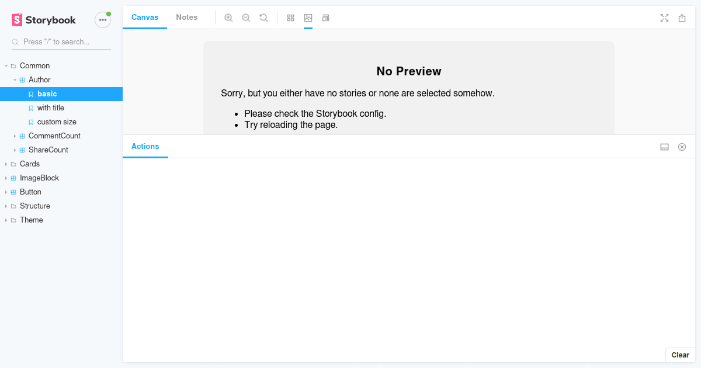Open the Storybook shortcuts menu with ellipsis button
This screenshot has height=368, width=701.
[102, 19]
